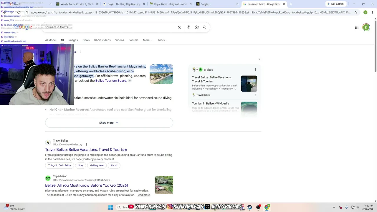This screenshot has width=377, height=212.
Task: Show hidden system tray icons
Action: [x=334, y=207]
